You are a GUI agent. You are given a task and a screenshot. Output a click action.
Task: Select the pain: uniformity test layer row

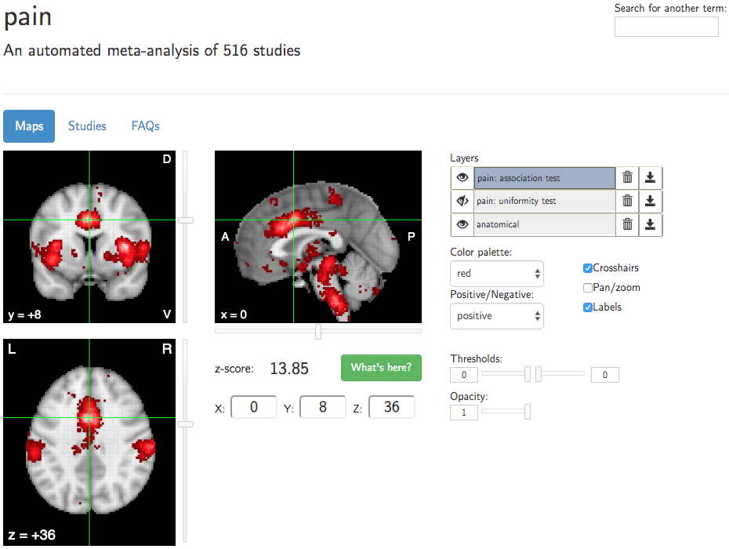[545, 201]
